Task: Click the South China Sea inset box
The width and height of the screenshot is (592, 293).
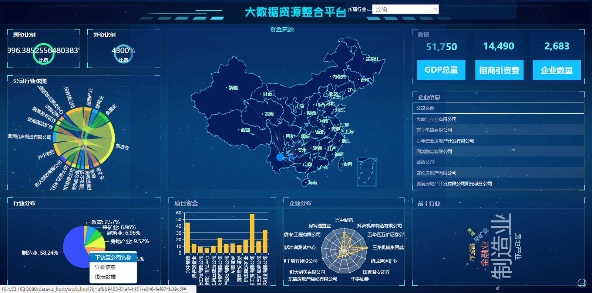Action: 366,172
